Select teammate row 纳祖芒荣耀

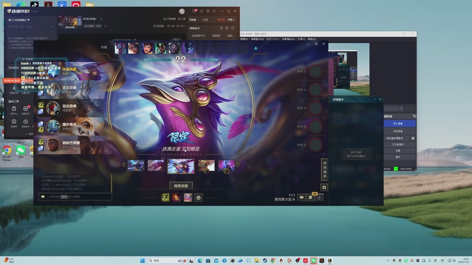click(x=72, y=145)
